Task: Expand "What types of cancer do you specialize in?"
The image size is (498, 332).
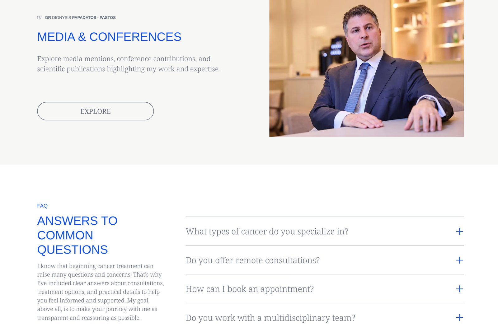Action: (267, 231)
